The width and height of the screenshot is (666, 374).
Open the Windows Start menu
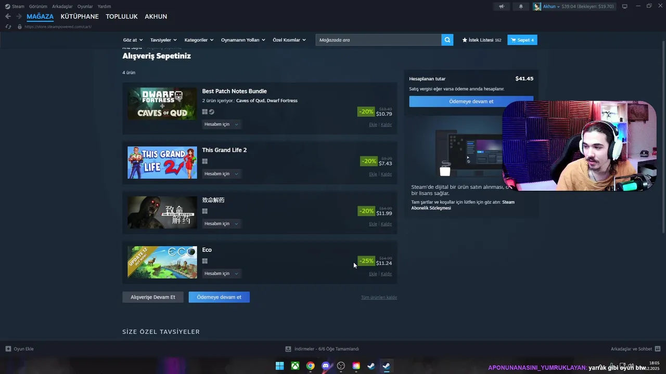point(279,366)
